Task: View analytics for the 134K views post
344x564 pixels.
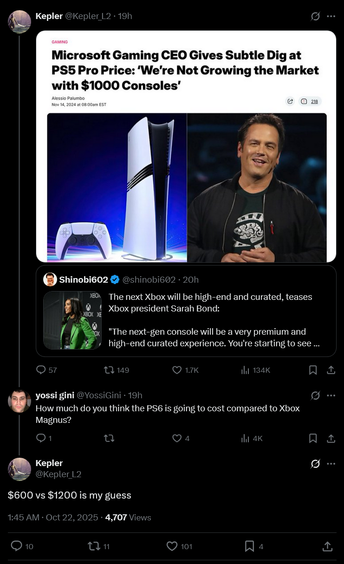Action: coord(246,370)
